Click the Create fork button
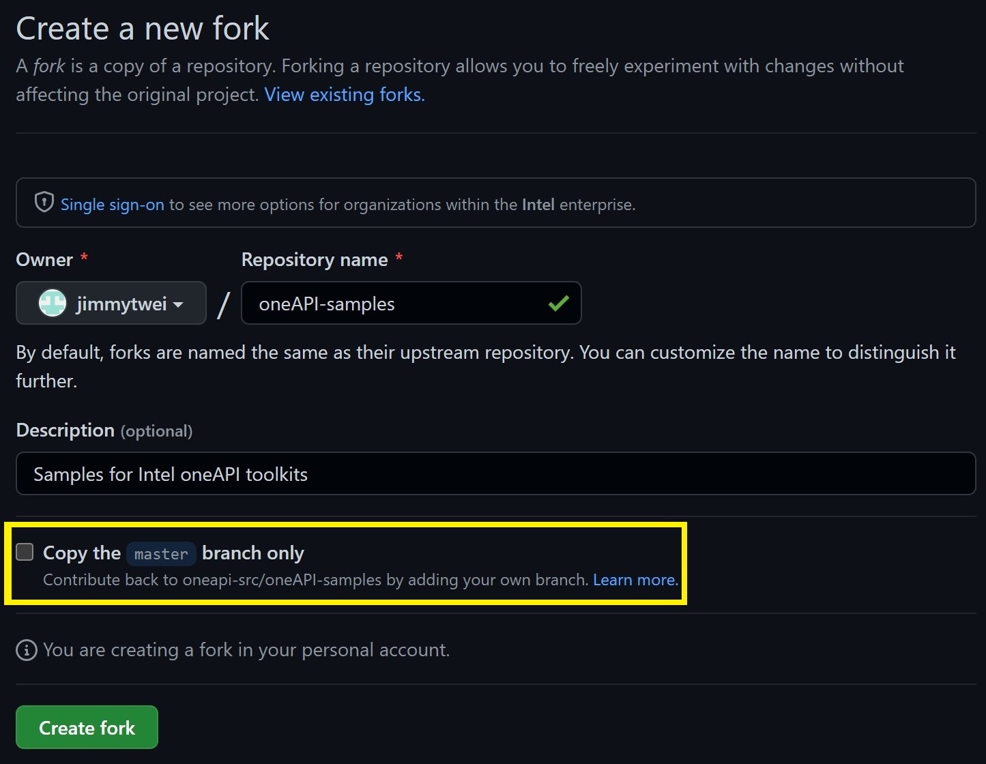Screen dimensions: 986x764 87,727
